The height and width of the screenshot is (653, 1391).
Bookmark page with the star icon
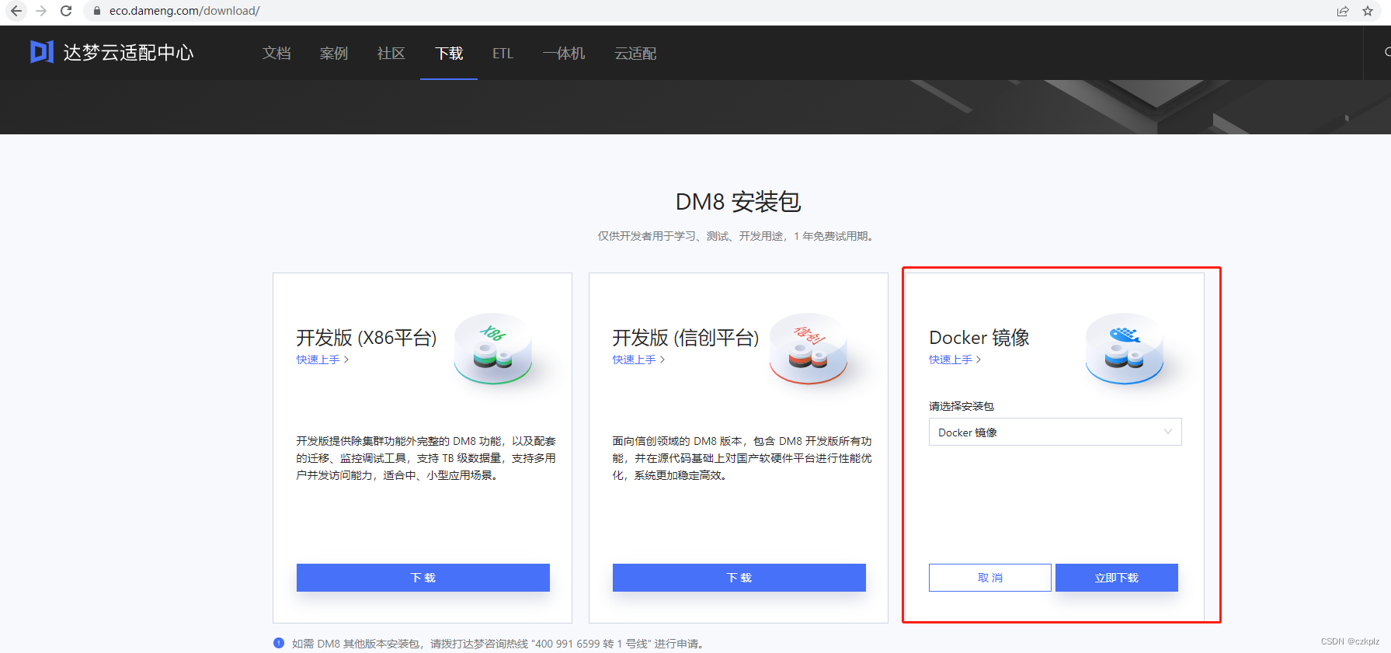coord(1368,11)
